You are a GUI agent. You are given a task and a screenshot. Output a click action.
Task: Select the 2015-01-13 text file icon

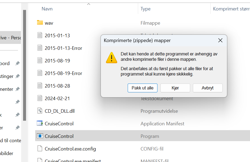coord(40,35)
